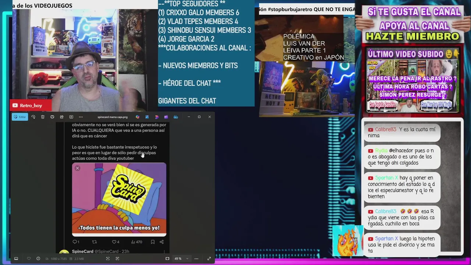
Task: Open the Clipchamp purple icon in Photos toolbar
Action: [156, 117]
